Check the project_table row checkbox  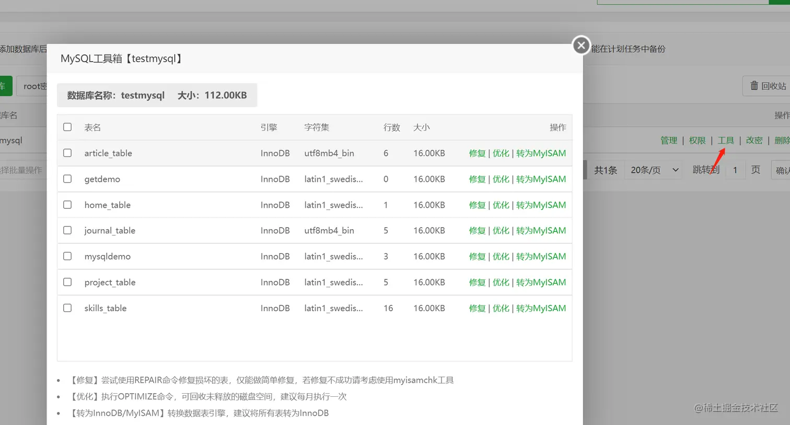[x=67, y=282]
